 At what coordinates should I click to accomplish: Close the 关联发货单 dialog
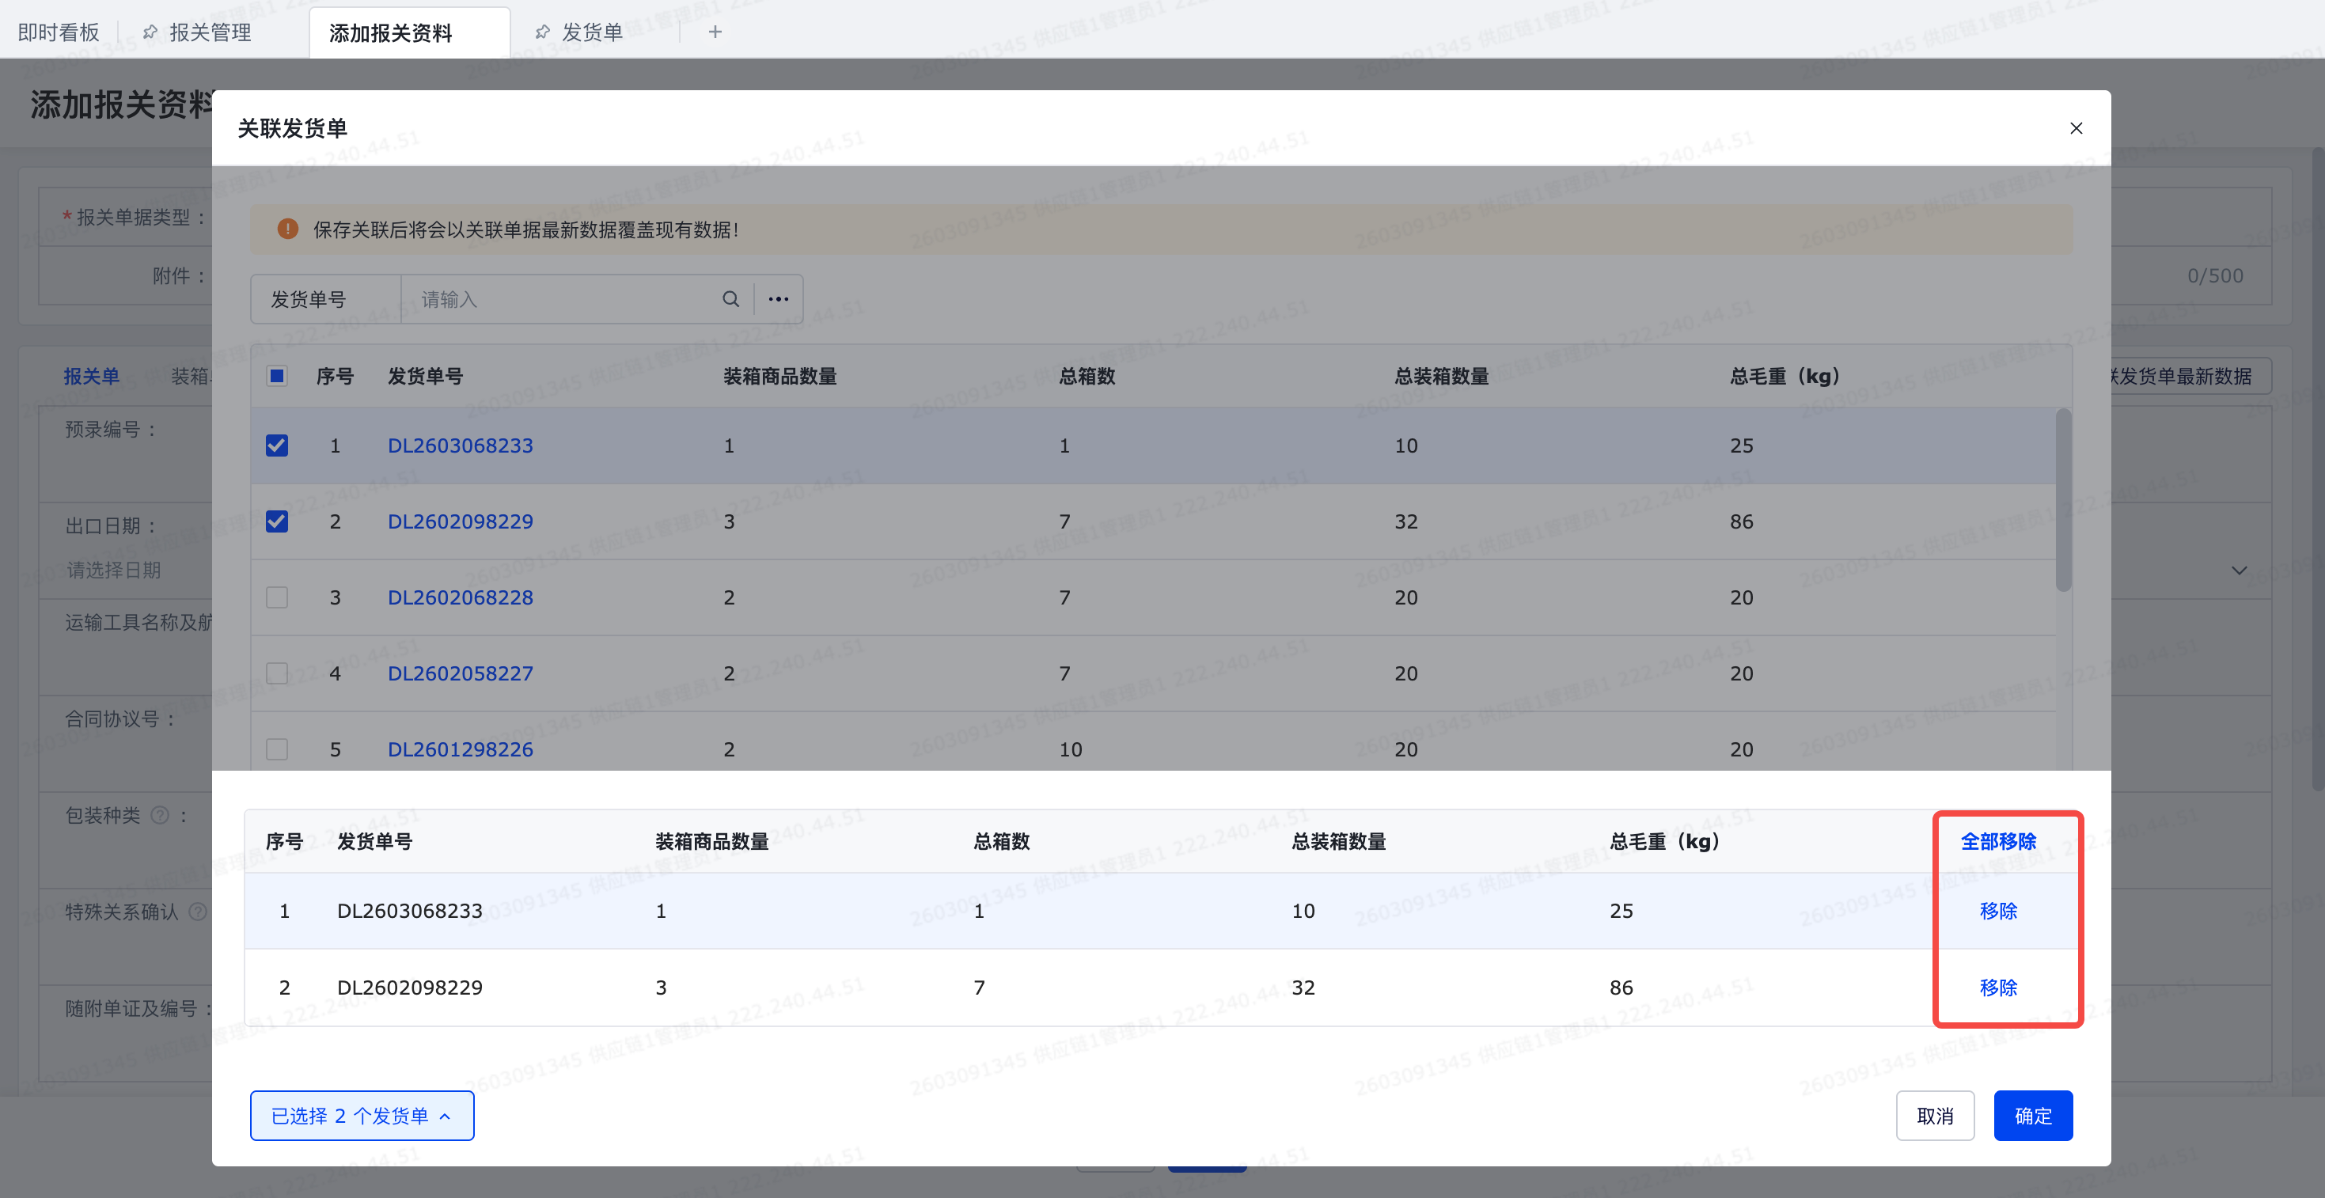coord(2076,128)
